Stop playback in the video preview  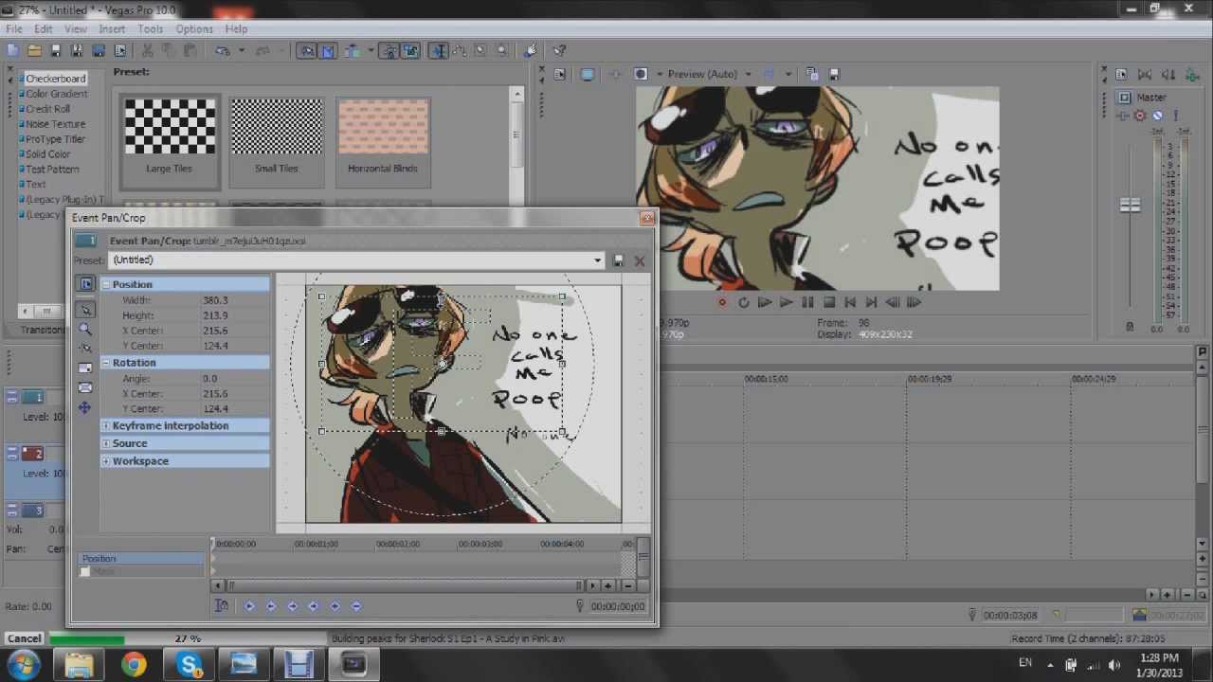pyautogui.click(x=829, y=302)
